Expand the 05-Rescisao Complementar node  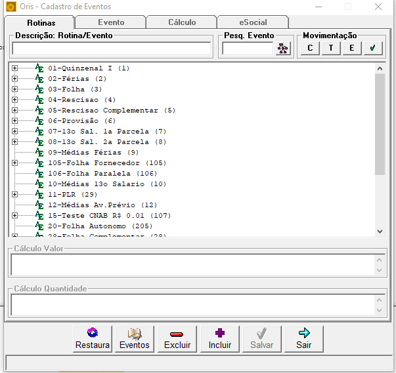click(x=14, y=111)
